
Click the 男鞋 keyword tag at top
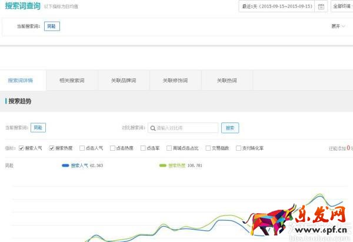point(52,26)
